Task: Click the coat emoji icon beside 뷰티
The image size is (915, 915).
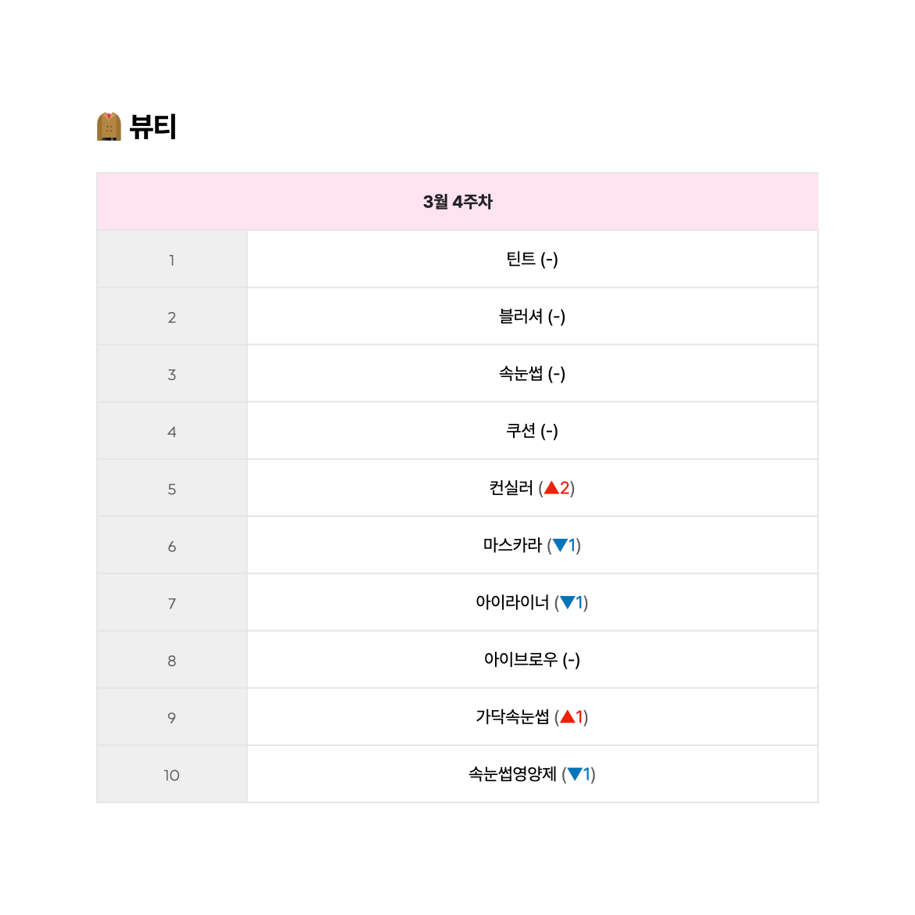Action: 109,127
